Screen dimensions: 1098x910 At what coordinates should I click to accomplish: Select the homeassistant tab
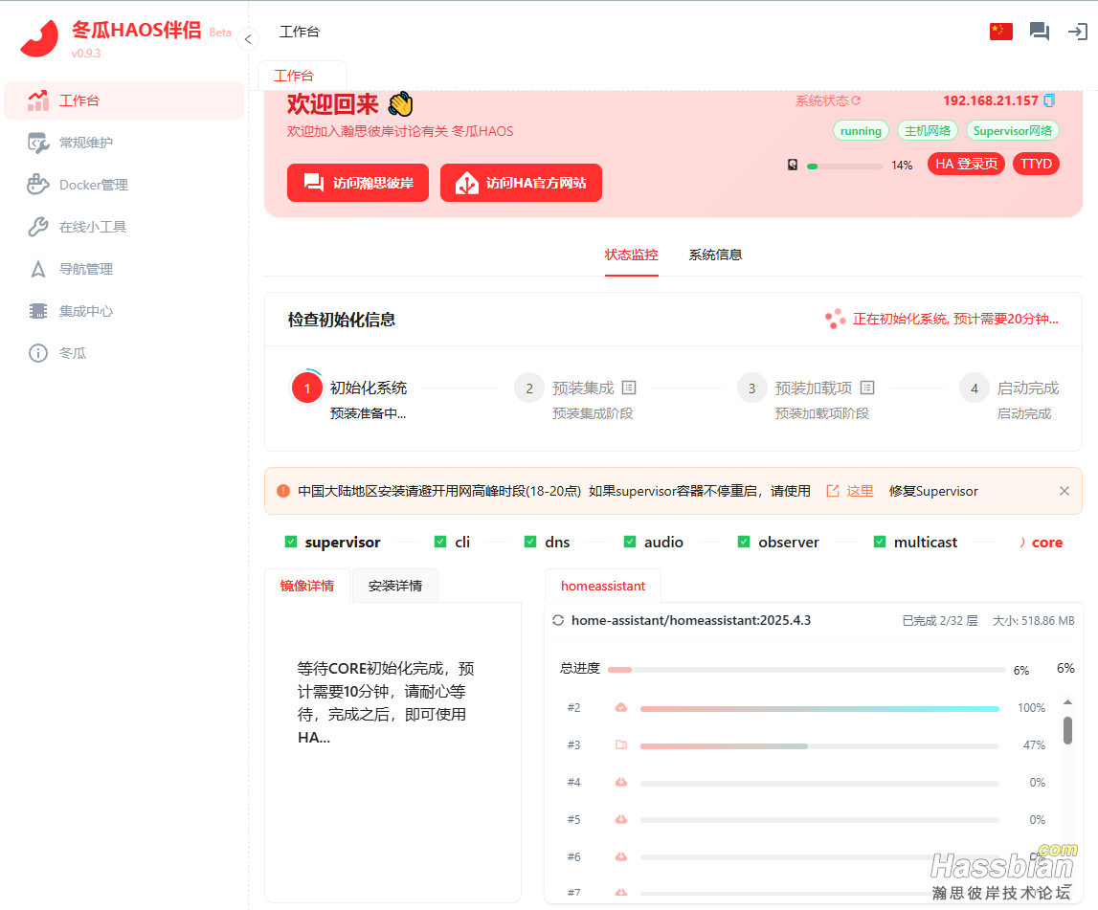click(x=603, y=586)
